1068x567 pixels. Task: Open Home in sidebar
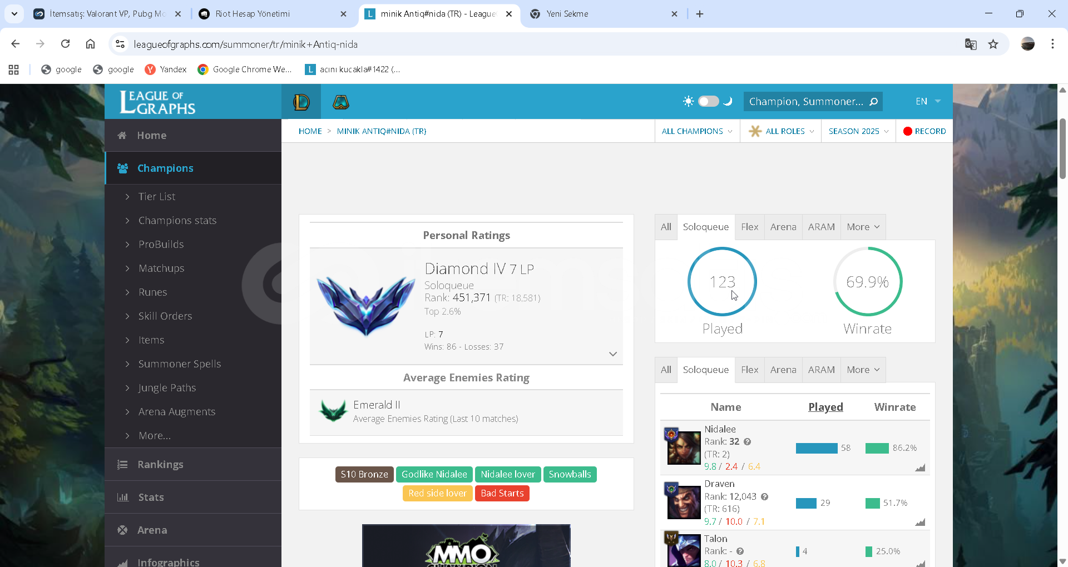(193, 135)
